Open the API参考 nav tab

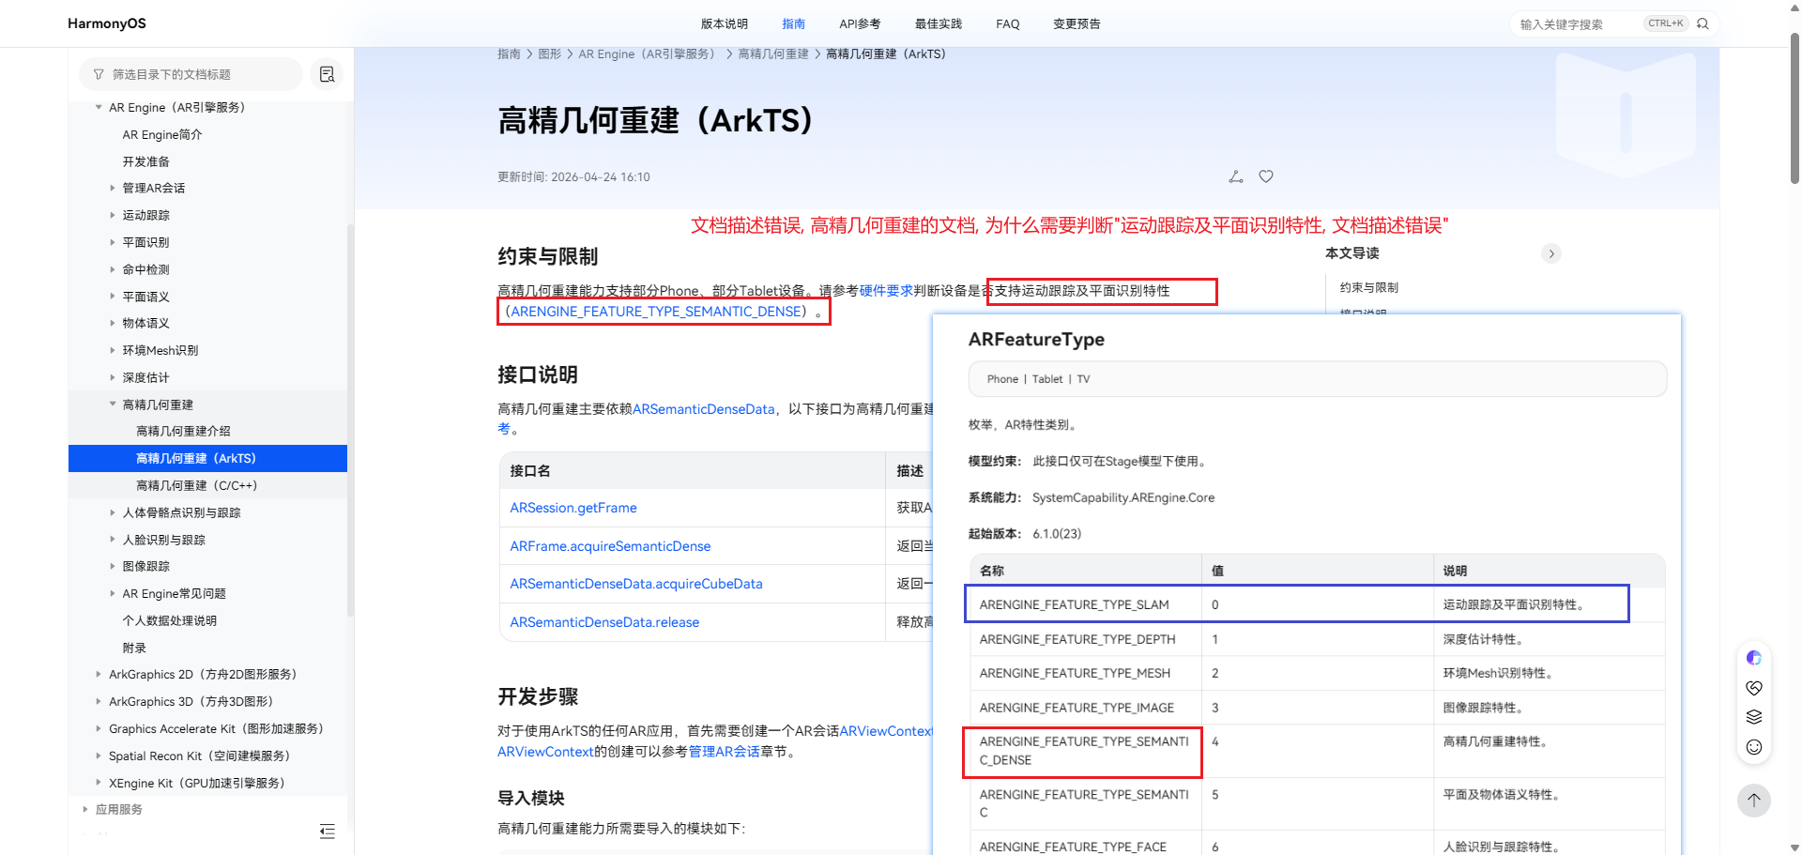coord(860,23)
